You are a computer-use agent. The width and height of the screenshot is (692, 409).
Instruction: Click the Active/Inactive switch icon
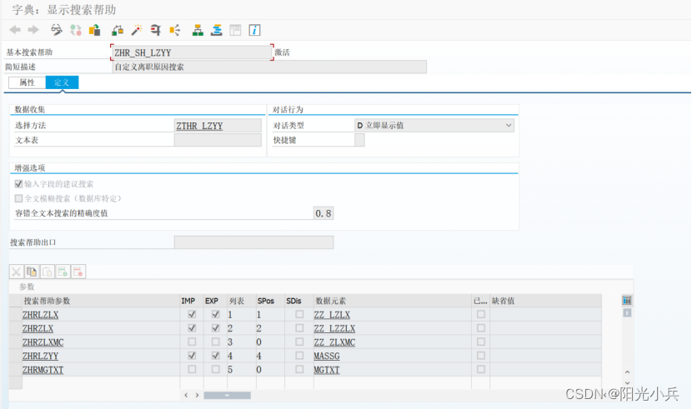click(76, 30)
